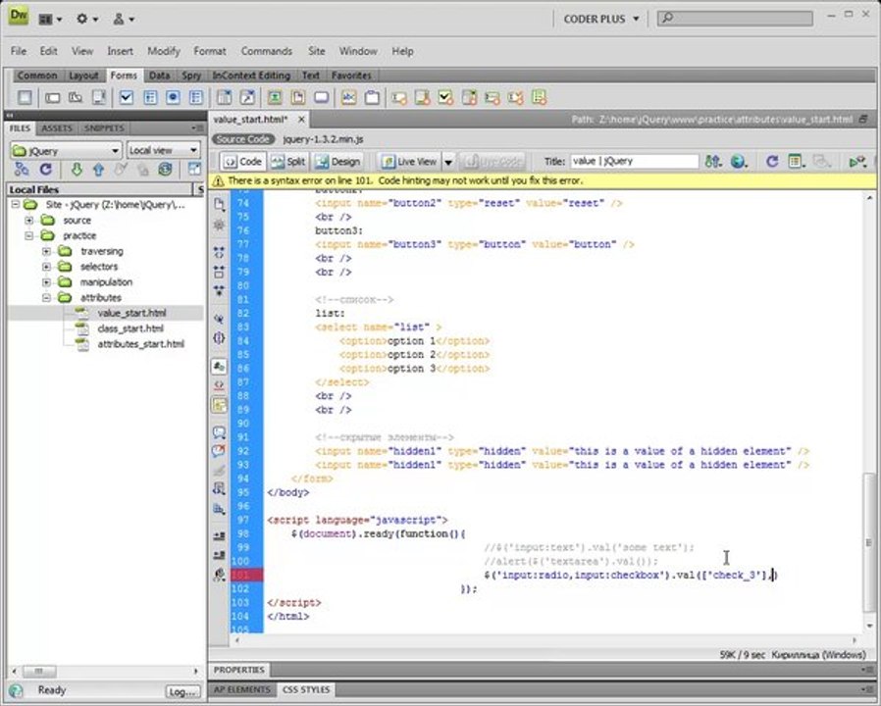Synchronize files icon in Files panel
The height and width of the screenshot is (706, 881).
(165, 169)
